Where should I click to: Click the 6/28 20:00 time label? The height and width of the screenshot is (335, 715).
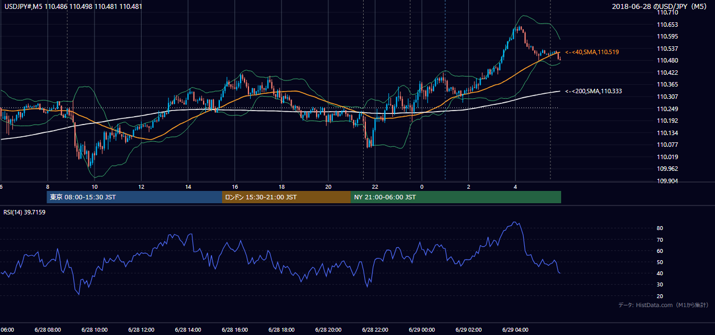(328, 330)
